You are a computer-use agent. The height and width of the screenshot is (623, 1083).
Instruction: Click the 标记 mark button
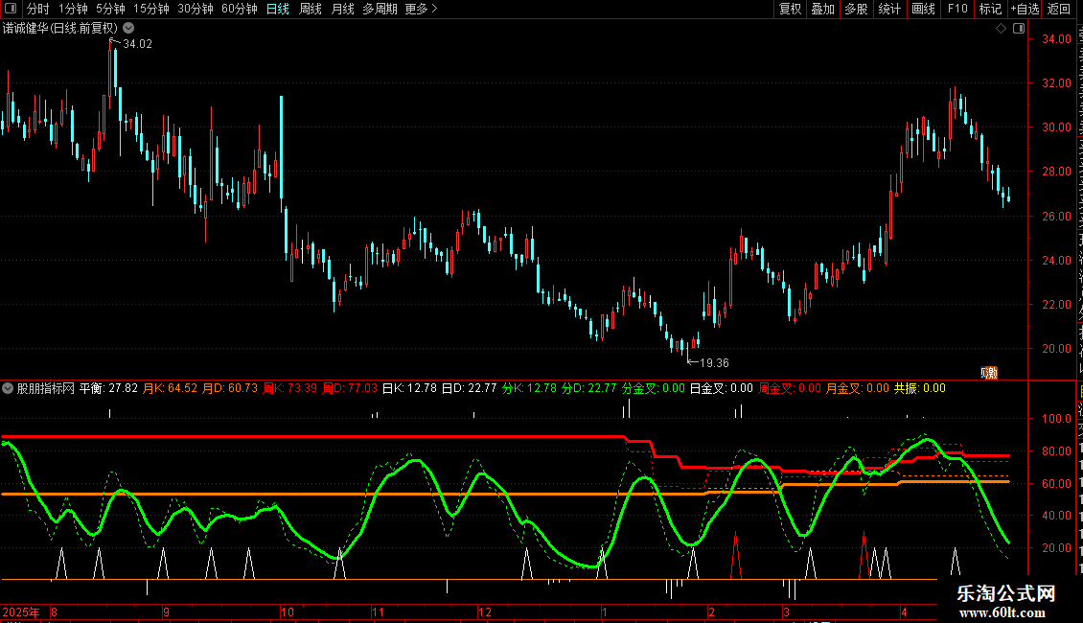point(990,9)
